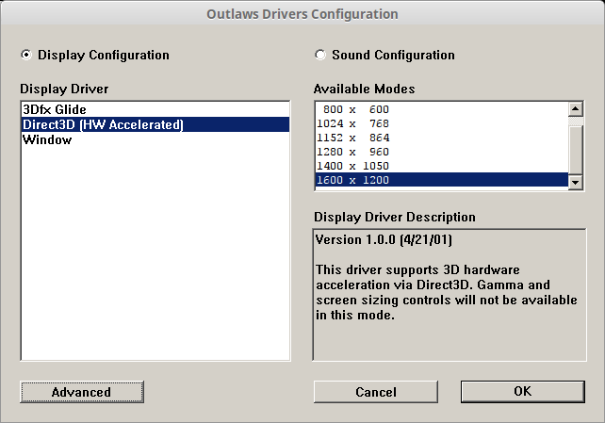Screen dimensions: 605x423
Task: Click the modes list scroll up arrow
Action: pos(575,109)
